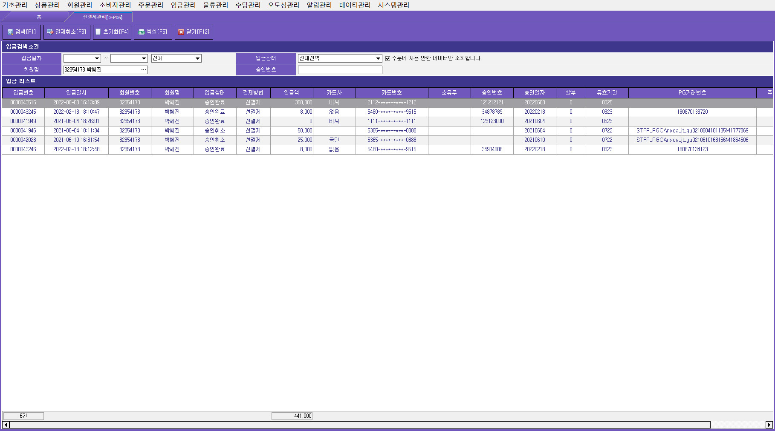Click the red close icon [F12]
This screenshot has height=431, width=775.
[x=181, y=32]
